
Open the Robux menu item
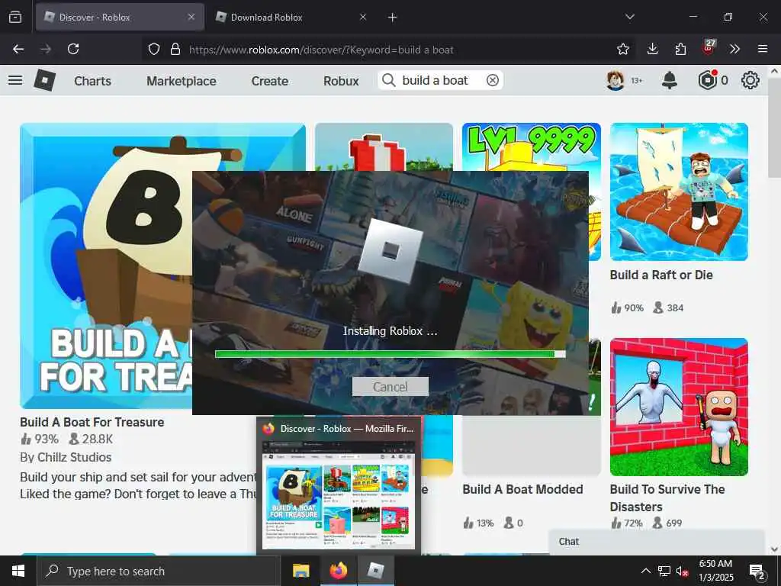tap(341, 81)
